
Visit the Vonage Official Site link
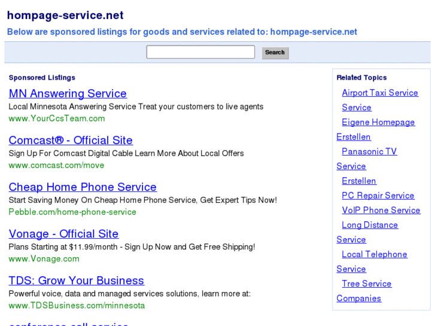pos(63,234)
